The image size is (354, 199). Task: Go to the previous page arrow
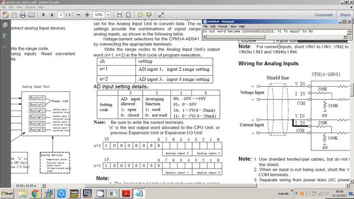tap(43, 15)
